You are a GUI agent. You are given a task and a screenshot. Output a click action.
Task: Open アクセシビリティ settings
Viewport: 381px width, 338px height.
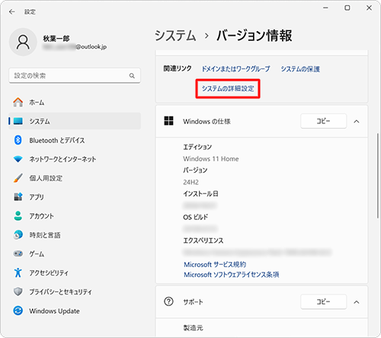tap(75, 273)
